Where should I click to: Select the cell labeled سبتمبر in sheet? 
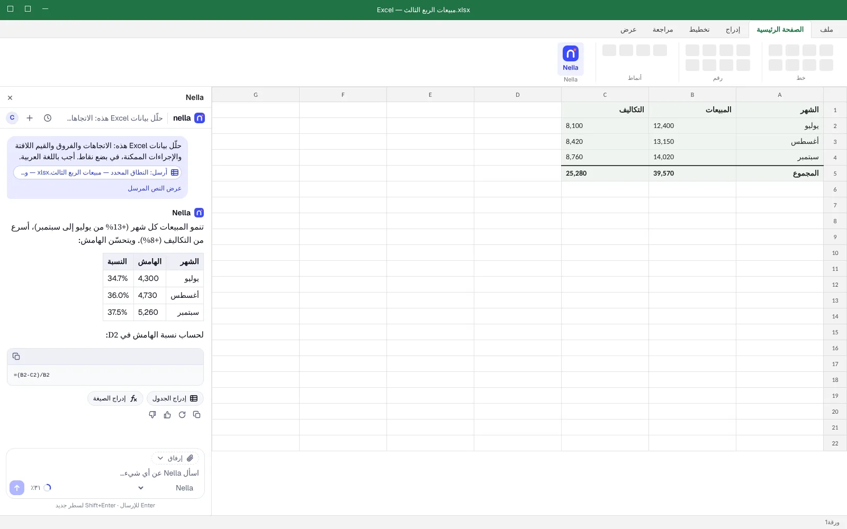(780, 157)
